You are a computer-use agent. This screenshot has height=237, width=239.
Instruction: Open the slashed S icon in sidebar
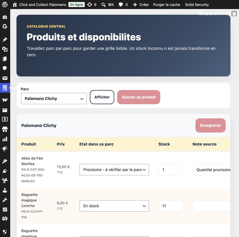pos(5,219)
